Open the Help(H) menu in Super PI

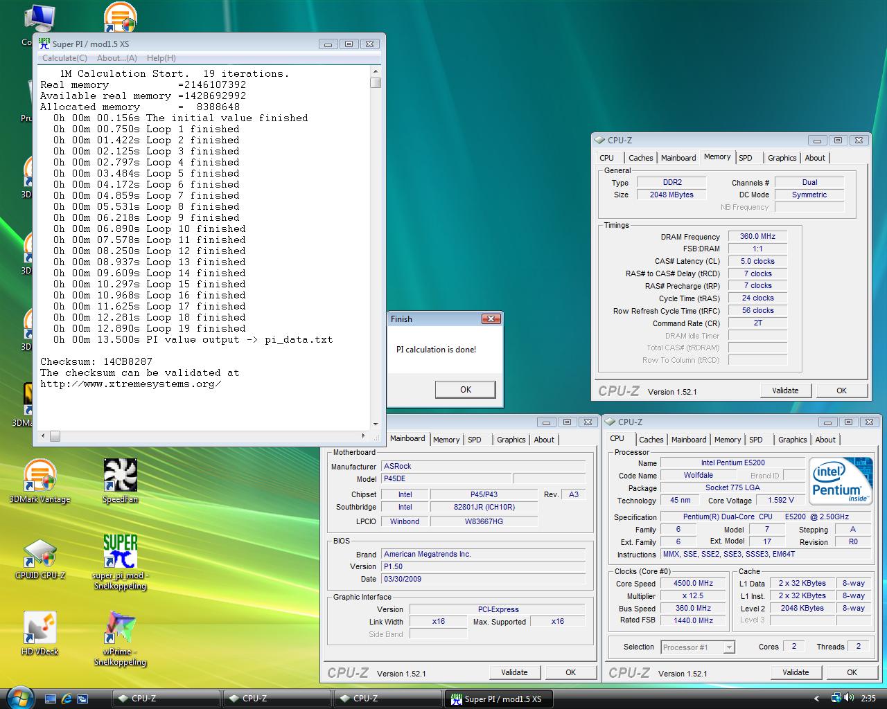coord(161,58)
